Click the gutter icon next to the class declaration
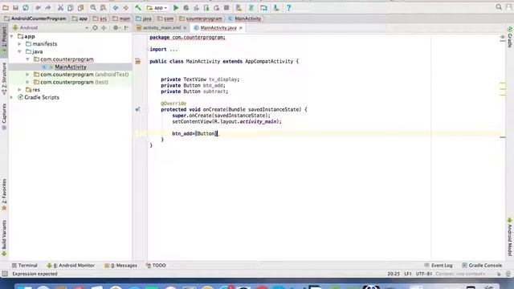The height and width of the screenshot is (289, 514). click(137, 61)
